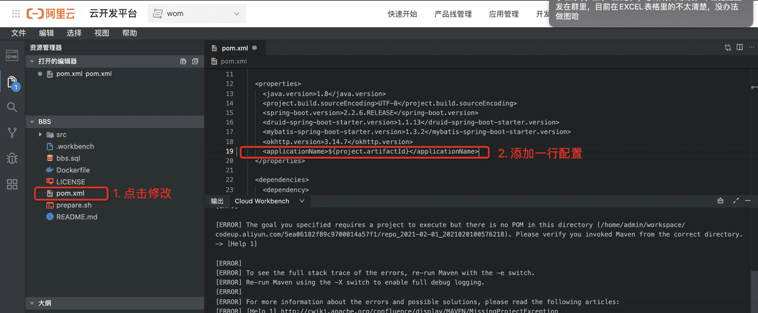Open the 编辑 menu
Screen dimensions: 758x313
[x=47, y=33]
